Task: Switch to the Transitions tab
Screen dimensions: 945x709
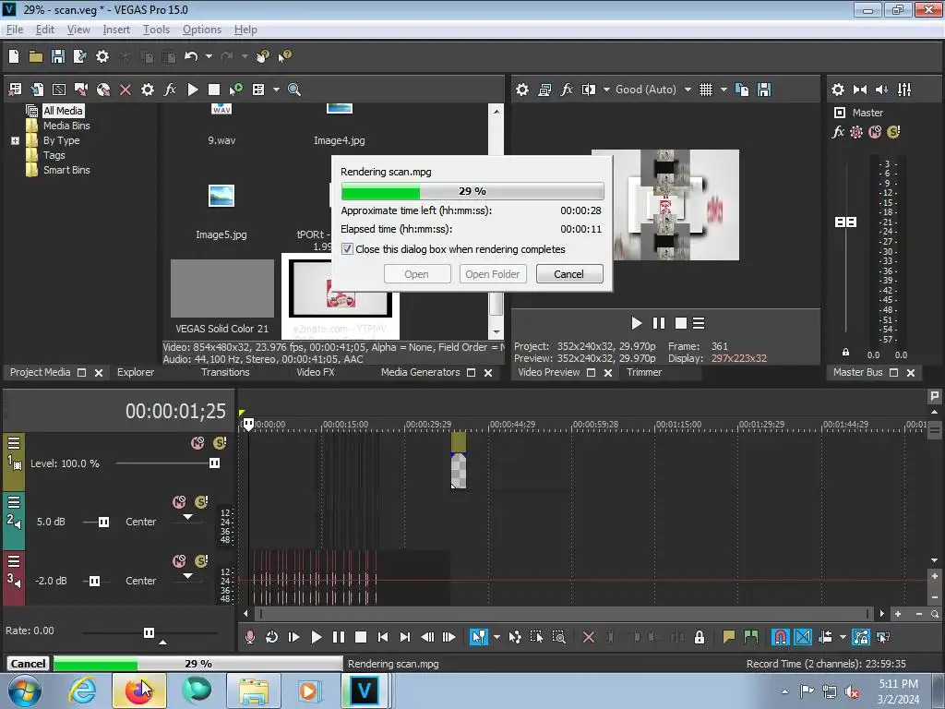Action: tap(225, 373)
